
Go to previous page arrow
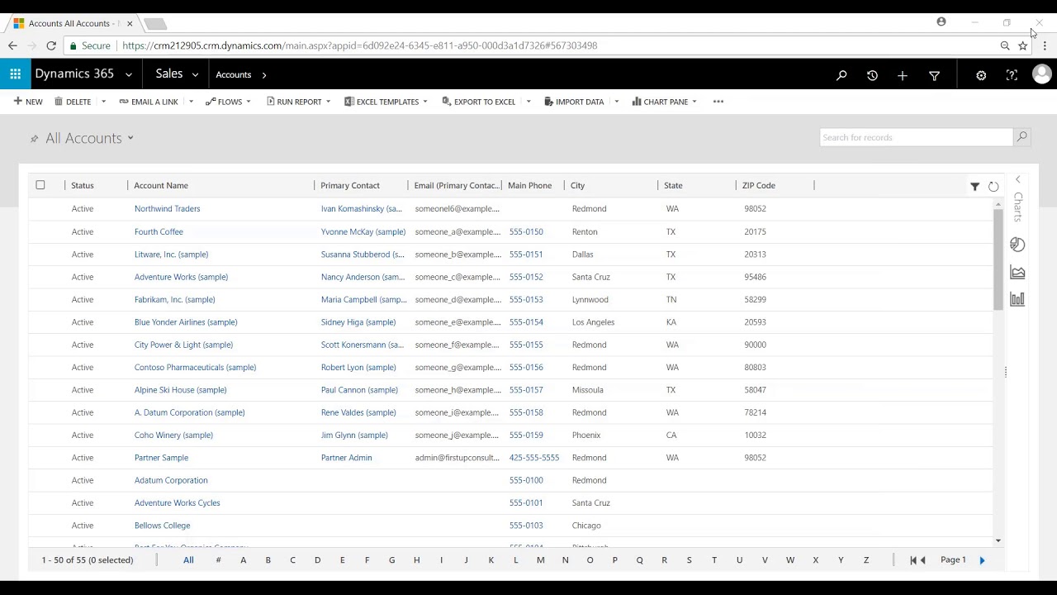coord(923,560)
